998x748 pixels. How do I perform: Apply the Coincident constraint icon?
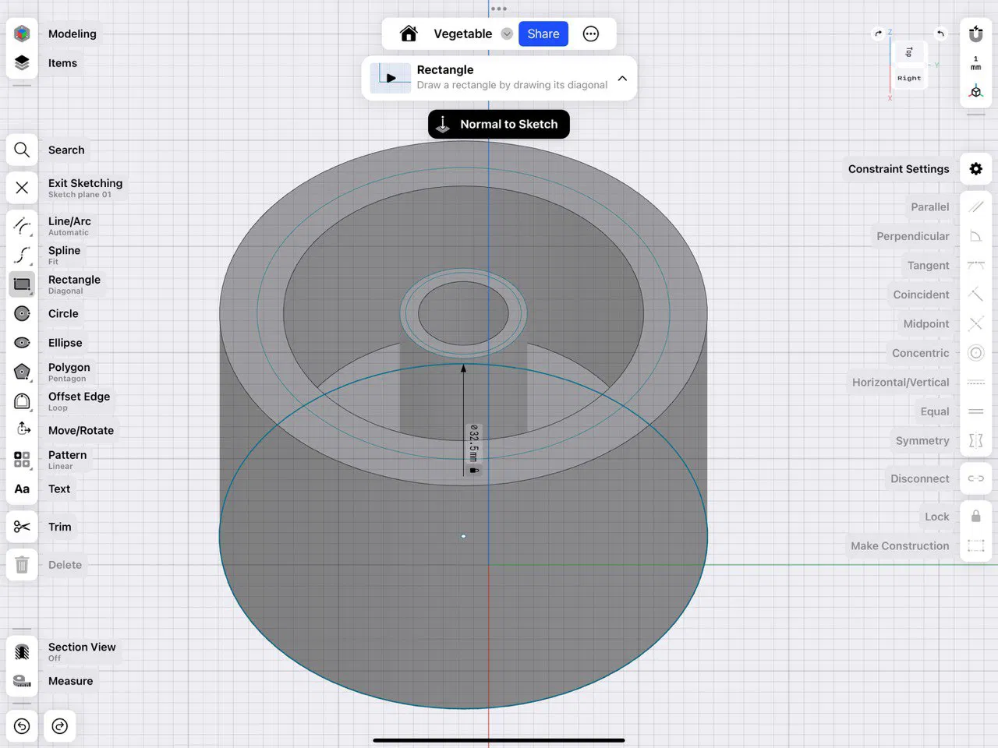[x=976, y=295]
